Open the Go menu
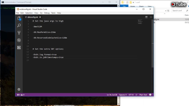Screen dimensions: 189x106 click(x=41, y=13)
